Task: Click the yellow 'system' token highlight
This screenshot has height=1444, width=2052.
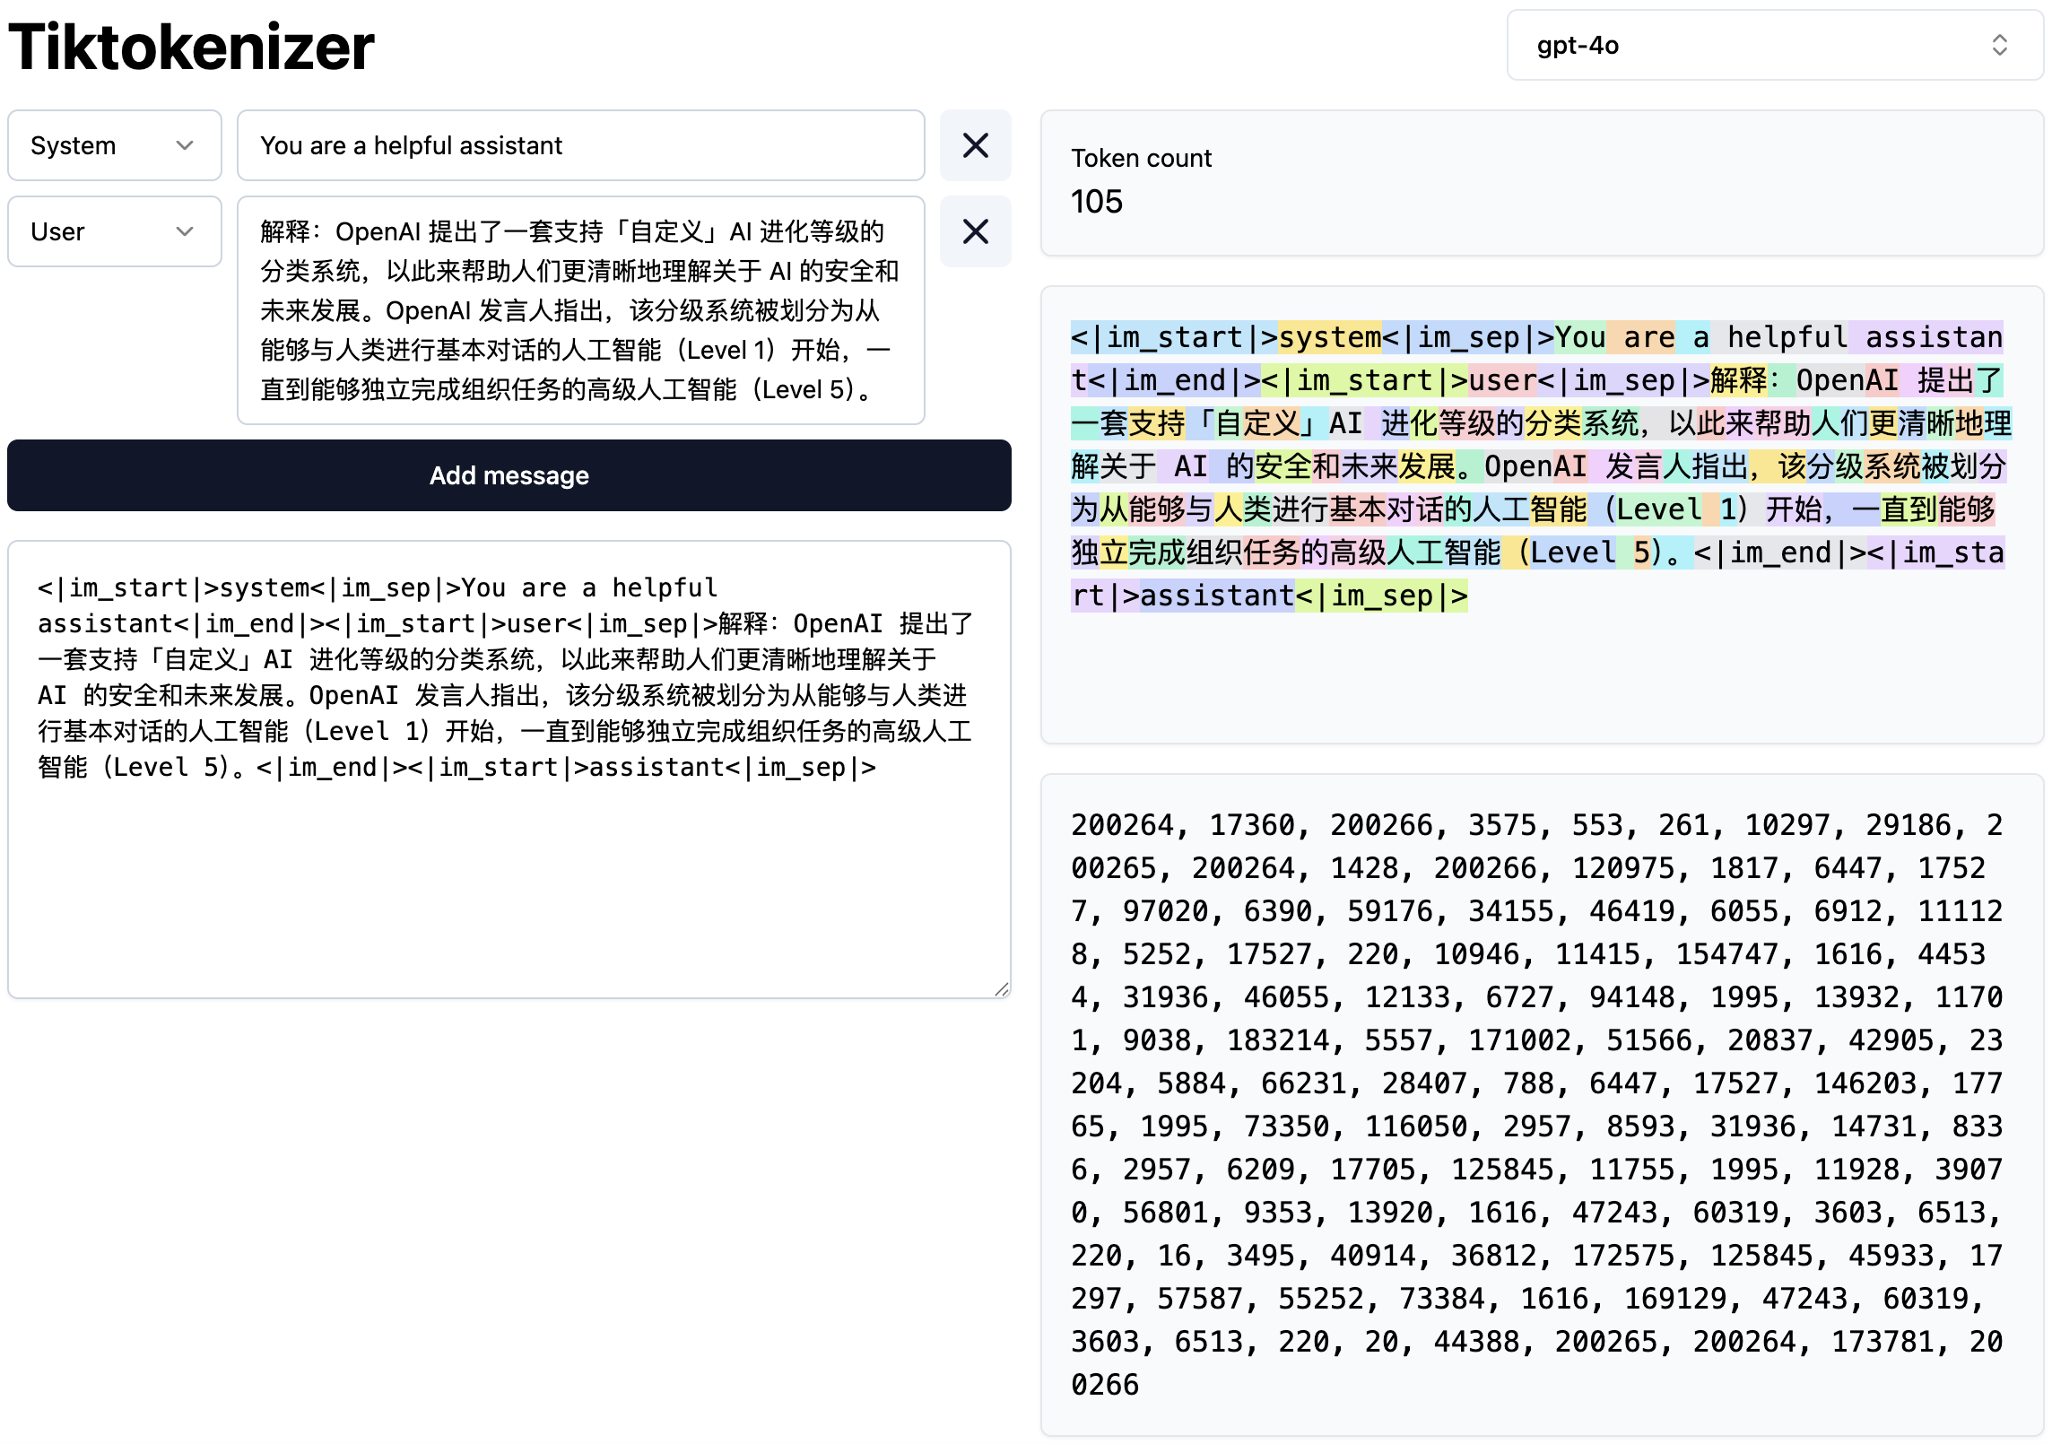Action: [1329, 337]
